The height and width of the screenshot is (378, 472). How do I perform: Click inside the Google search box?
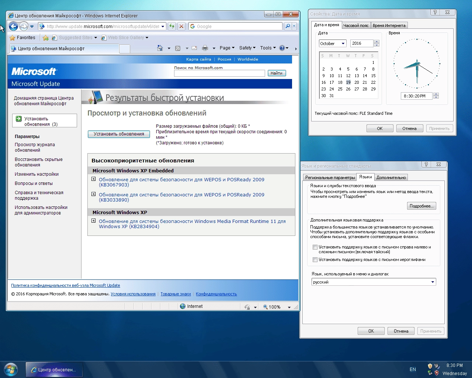coord(236,26)
